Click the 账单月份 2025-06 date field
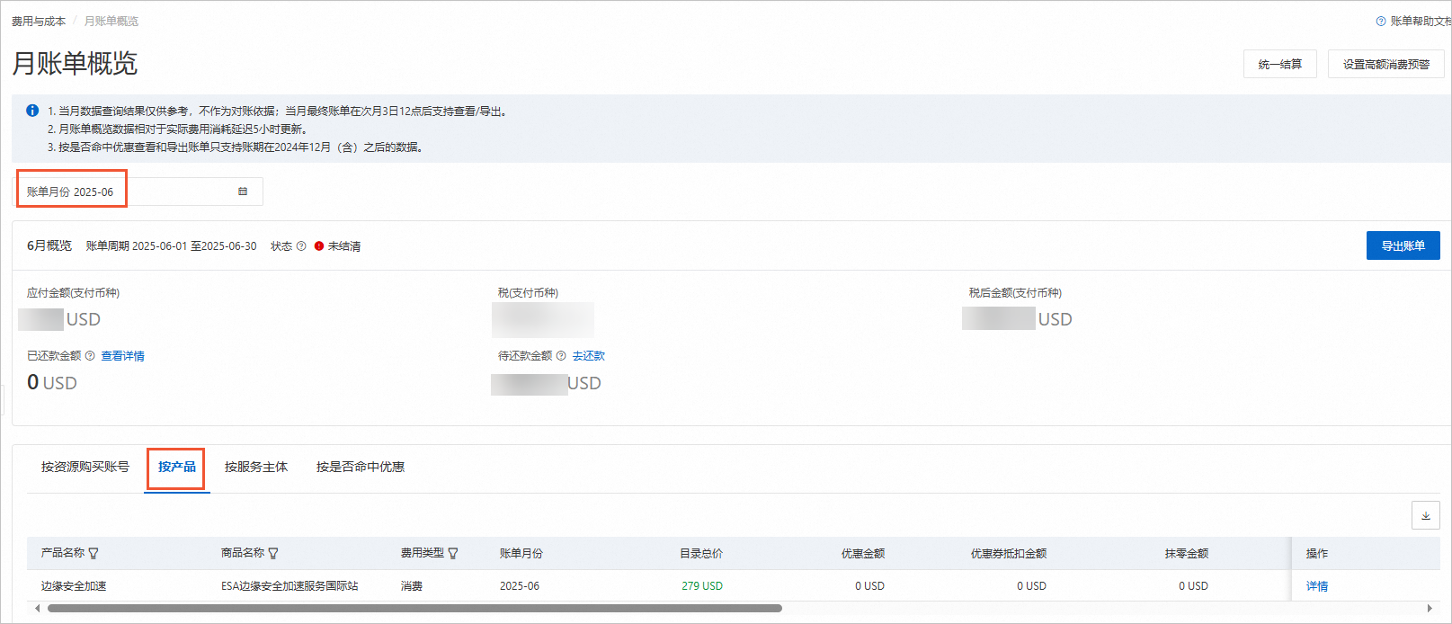1452x624 pixels. [x=139, y=192]
